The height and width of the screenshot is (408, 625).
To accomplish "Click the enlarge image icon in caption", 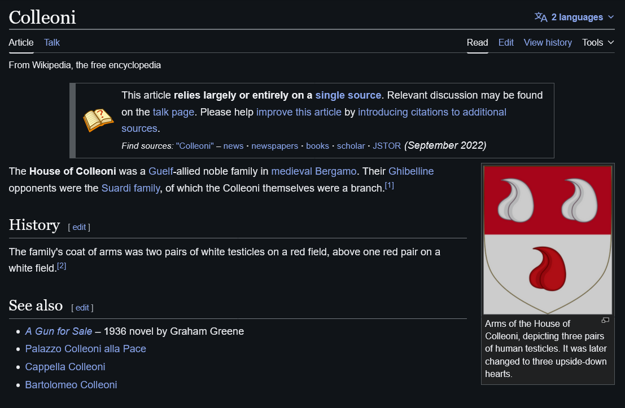I will 605,320.
